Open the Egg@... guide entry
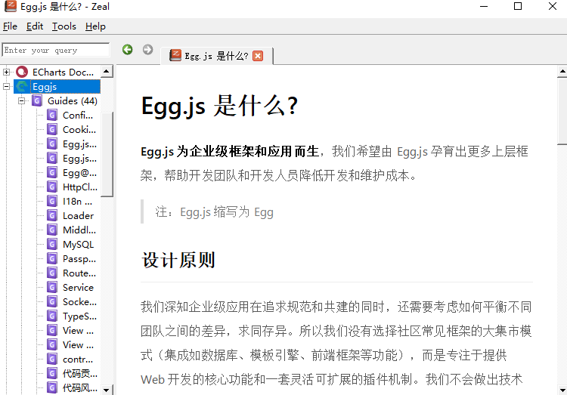The width and height of the screenshot is (567, 395). [x=80, y=173]
